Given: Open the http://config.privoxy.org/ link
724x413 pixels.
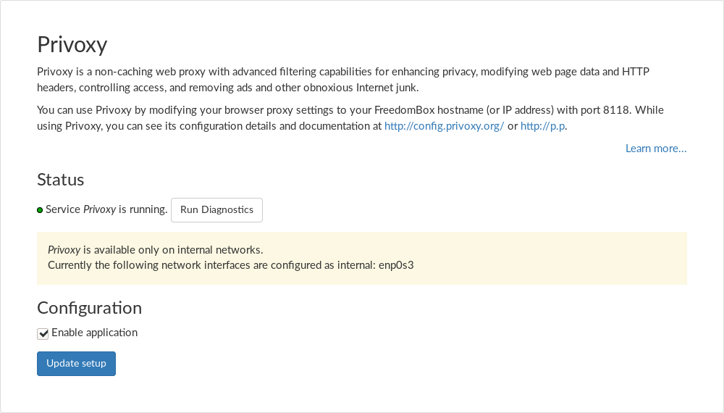Looking at the screenshot, I should [444, 125].
